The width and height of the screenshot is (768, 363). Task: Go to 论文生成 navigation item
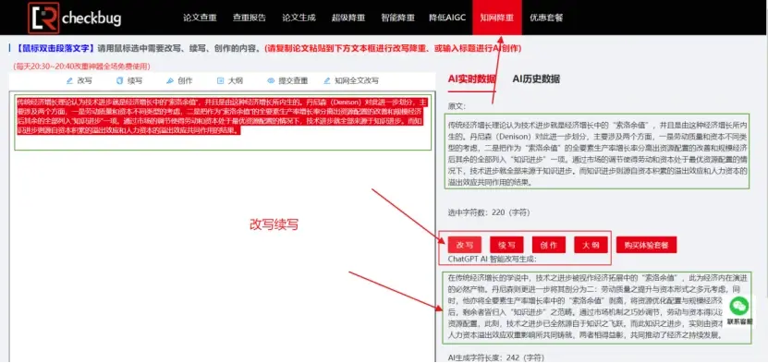click(299, 18)
